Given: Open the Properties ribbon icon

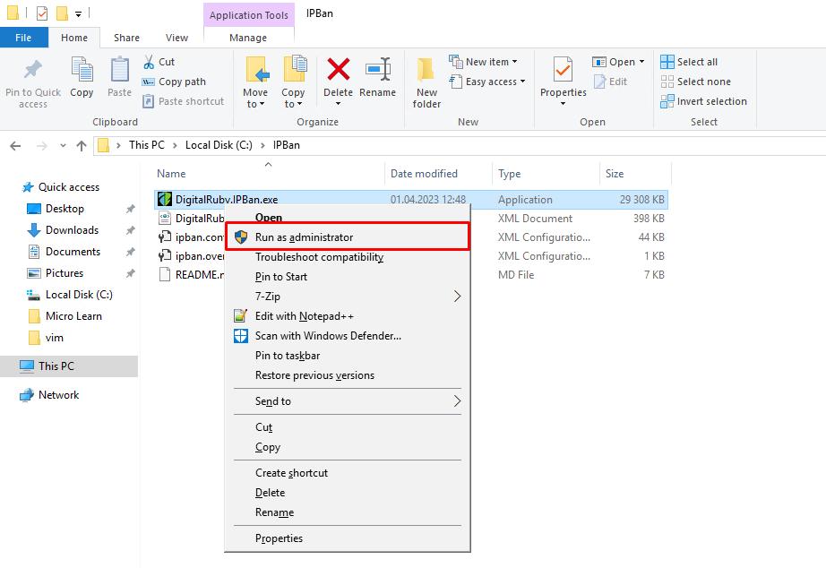Looking at the screenshot, I should click(564, 69).
